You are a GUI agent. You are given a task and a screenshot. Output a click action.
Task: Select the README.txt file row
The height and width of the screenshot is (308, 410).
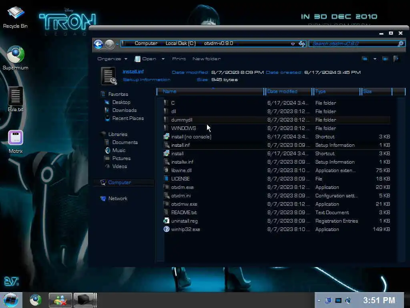276,213
